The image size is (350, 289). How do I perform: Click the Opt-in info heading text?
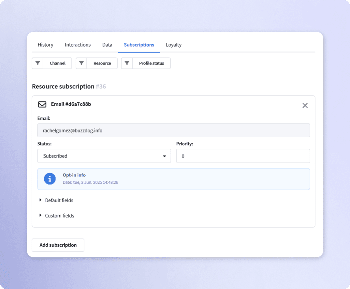[74, 175]
